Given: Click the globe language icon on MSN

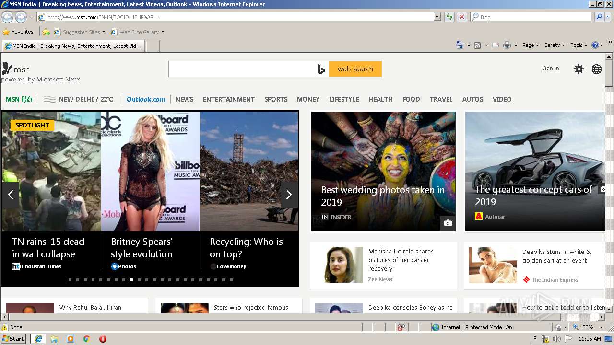Looking at the screenshot, I should (x=597, y=69).
